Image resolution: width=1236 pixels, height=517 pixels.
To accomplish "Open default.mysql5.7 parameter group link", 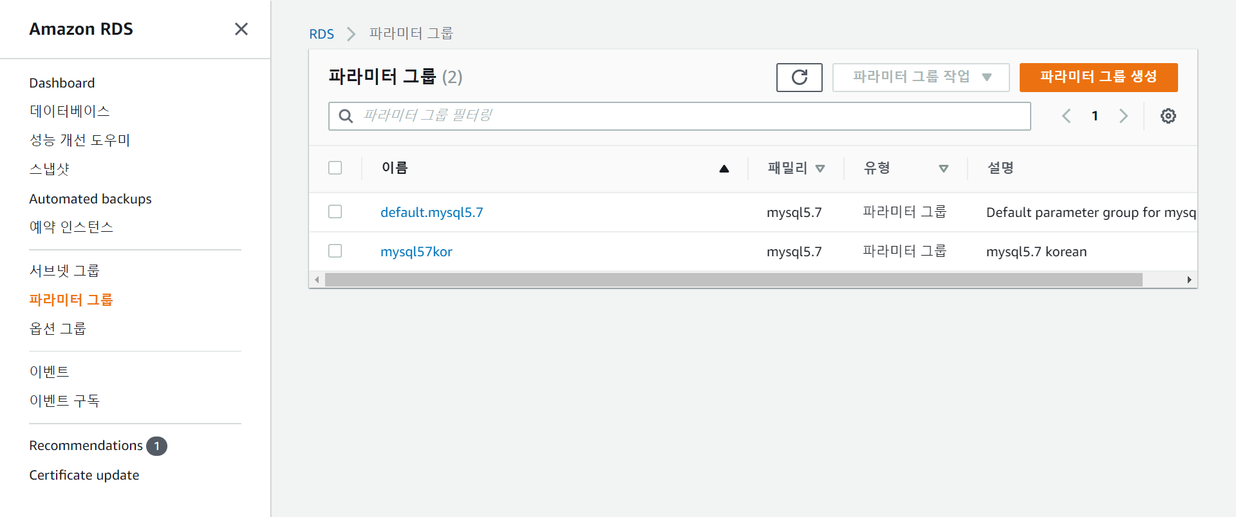I will pyautogui.click(x=431, y=212).
